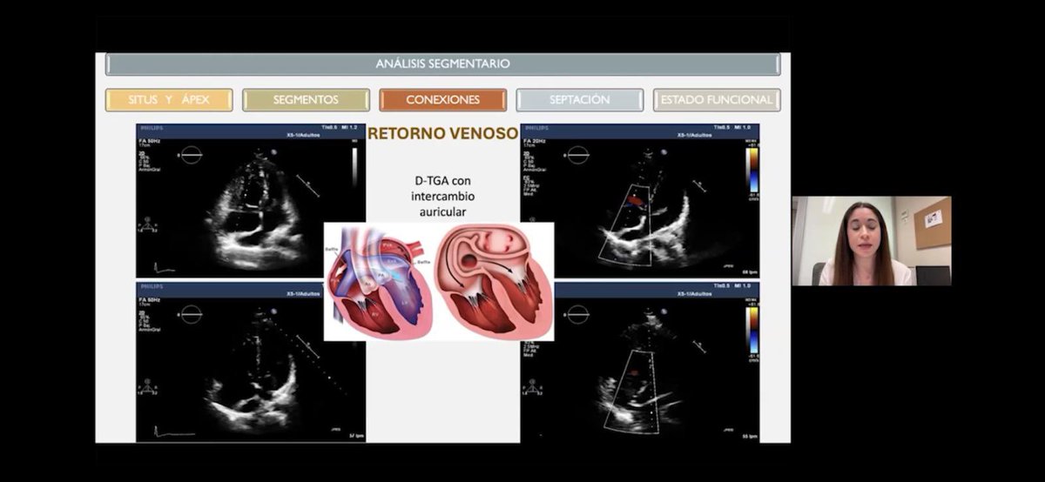This screenshot has width=1045, height=482.
Task: Select the SITUS Y ÁPEX box
Action: pyautogui.click(x=169, y=100)
